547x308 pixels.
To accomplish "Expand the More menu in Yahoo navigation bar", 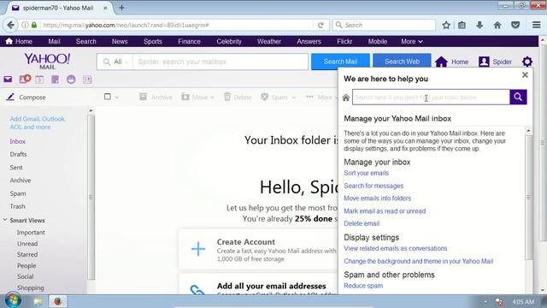I will [x=412, y=41].
